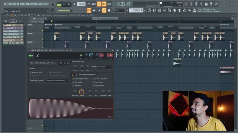The height and width of the screenshot is (133, 238).
Task: Enable Keep on disk option
Action: coord(36,73)
